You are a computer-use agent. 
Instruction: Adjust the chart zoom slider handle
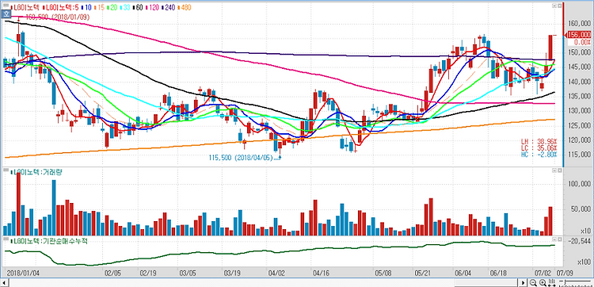click(x=565, y=282)
